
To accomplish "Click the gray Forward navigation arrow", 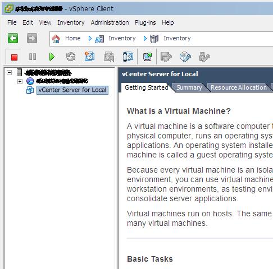I will (32, 38).
